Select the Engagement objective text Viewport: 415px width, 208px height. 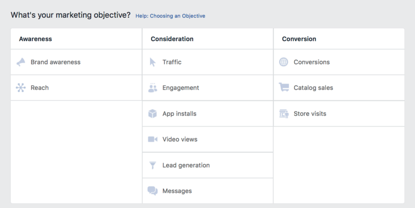click(x=181, y=88)
